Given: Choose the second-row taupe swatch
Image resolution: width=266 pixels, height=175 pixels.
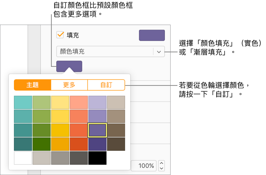Looking at the screenshot, I should pyautogui.click(x=116, y=116).
